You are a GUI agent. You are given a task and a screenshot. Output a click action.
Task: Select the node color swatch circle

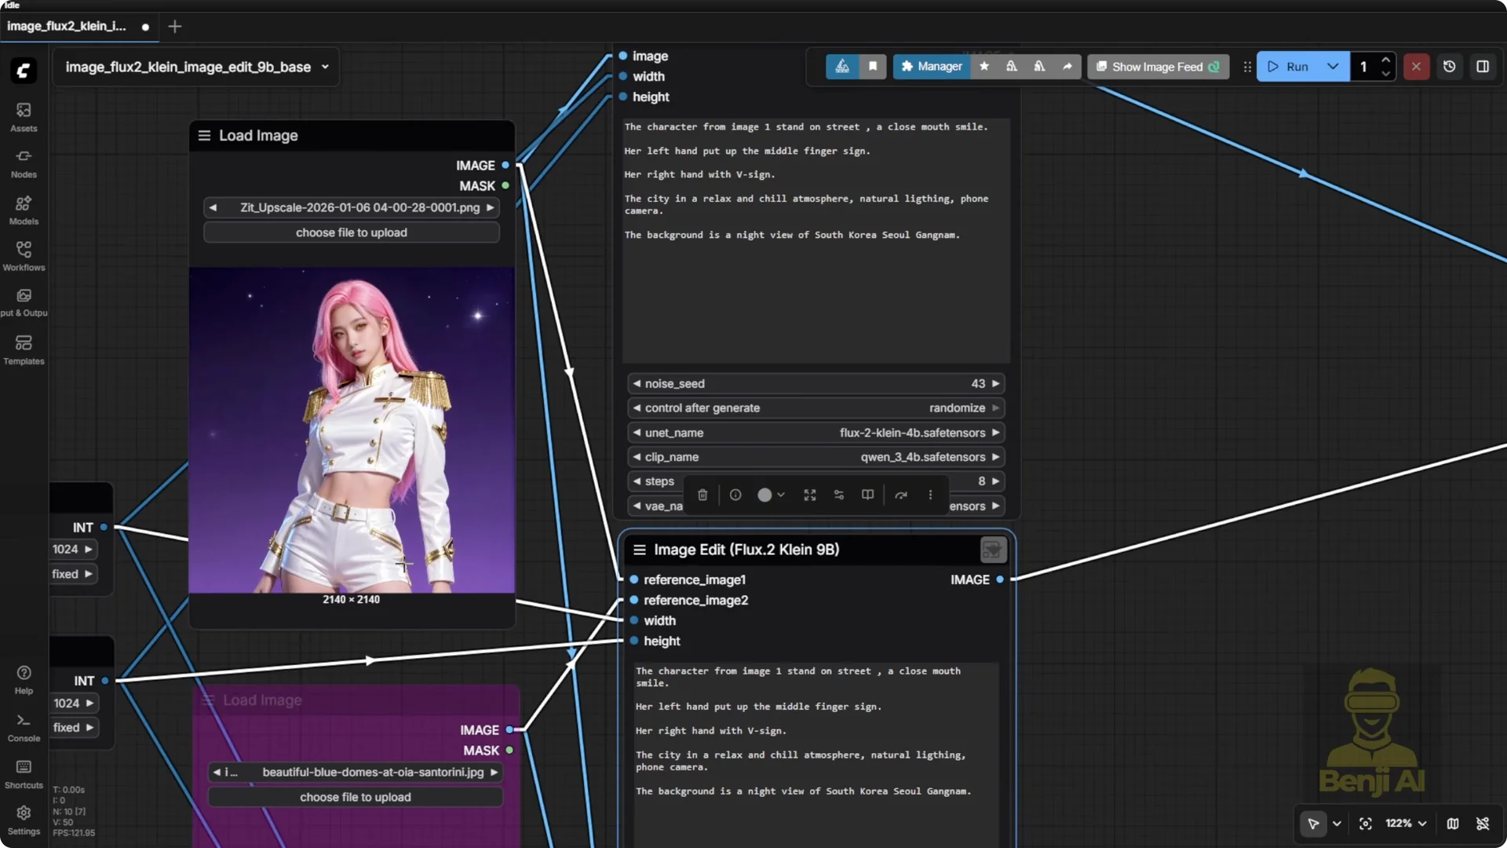[764, 495]
